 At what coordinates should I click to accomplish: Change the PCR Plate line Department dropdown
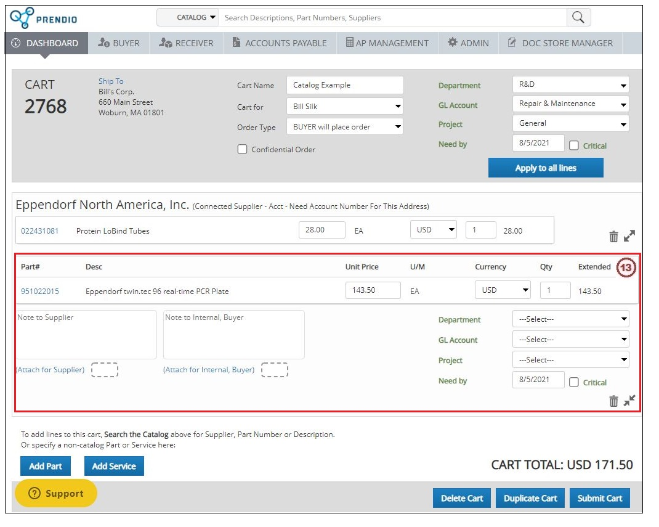570,319
